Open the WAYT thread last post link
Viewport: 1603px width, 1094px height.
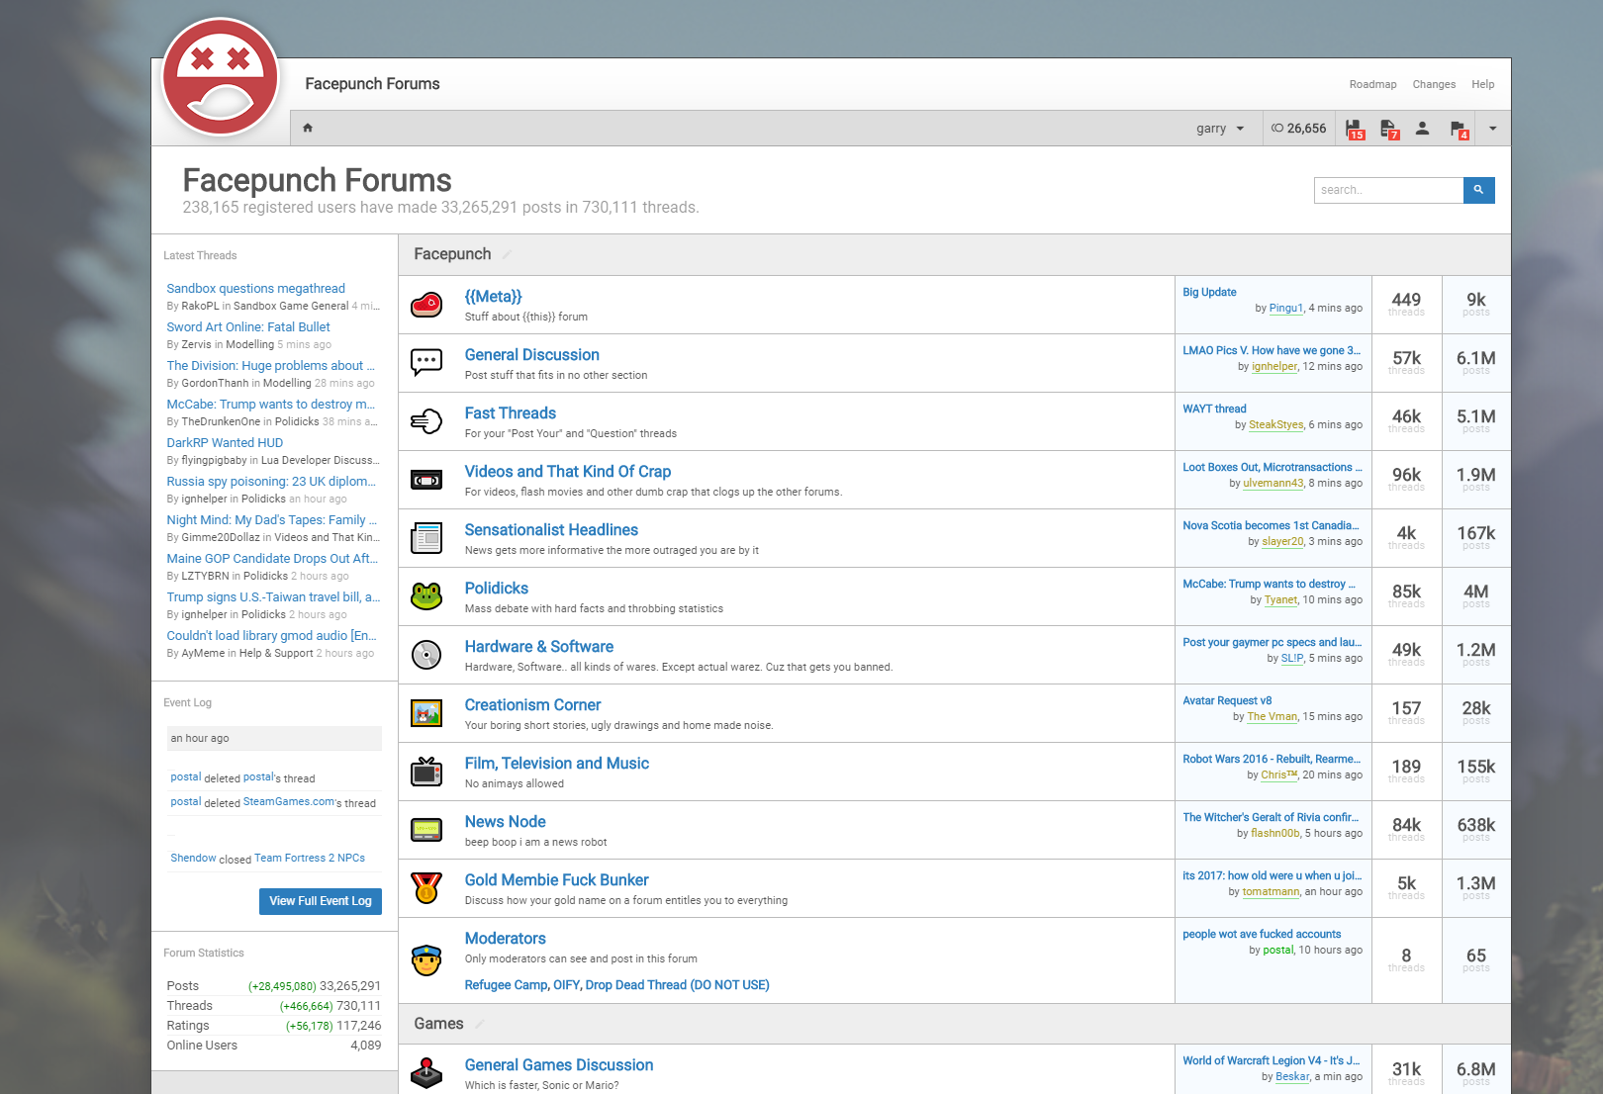(x=1214, y=410)
